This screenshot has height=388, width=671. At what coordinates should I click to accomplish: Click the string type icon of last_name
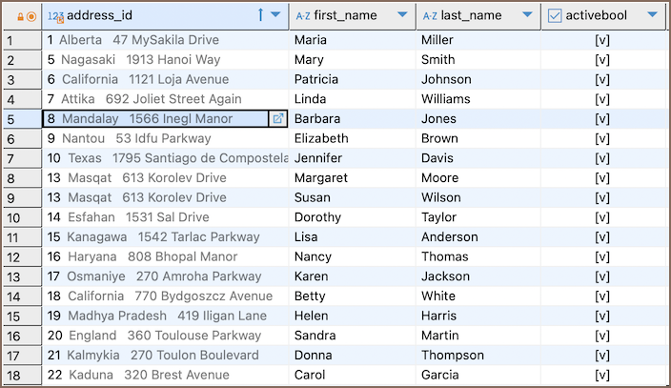click(430, 16)
